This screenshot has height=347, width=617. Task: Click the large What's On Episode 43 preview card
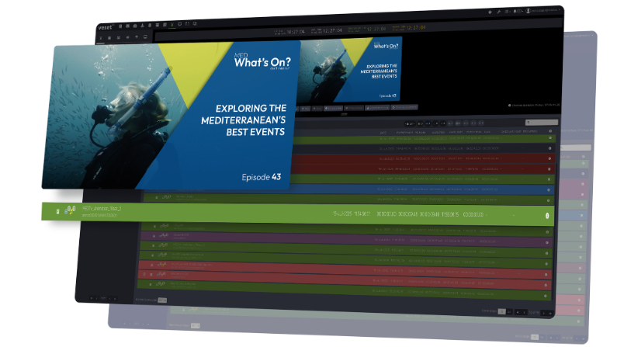click(172, 115)
